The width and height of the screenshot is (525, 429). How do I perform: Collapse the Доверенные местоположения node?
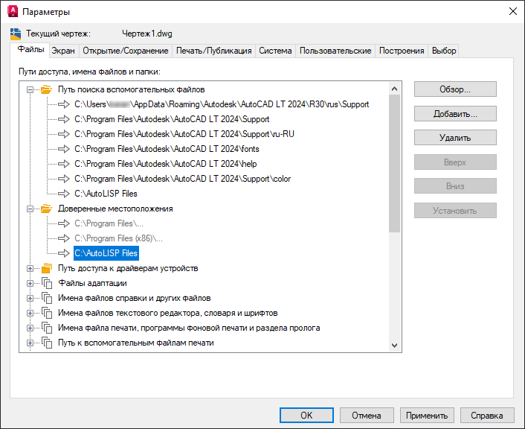[30, 209]
